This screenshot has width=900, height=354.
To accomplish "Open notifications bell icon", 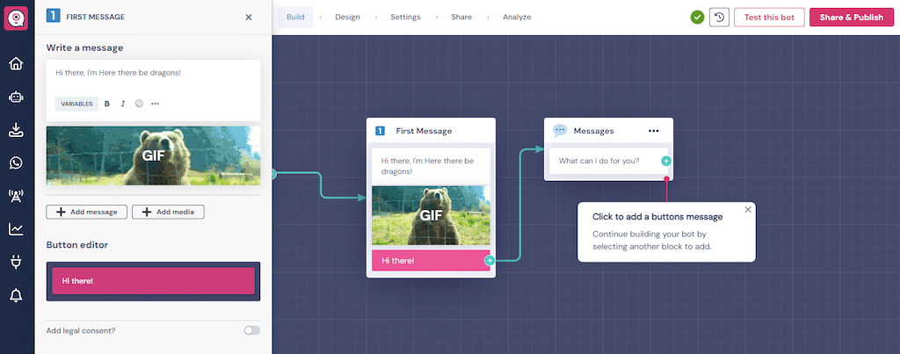I will tap(16, 295).
